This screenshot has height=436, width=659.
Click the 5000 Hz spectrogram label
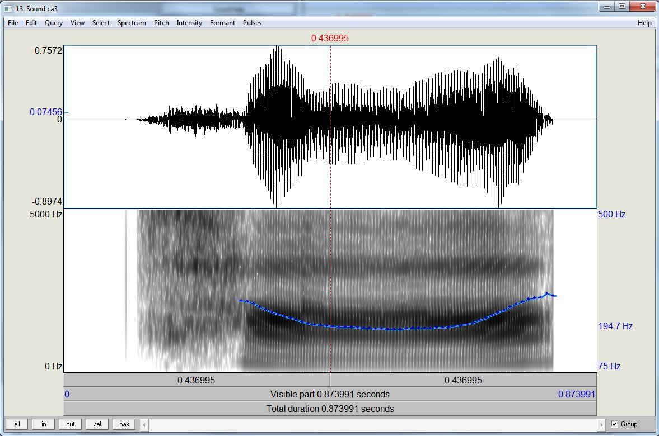[x=46, y=215]
